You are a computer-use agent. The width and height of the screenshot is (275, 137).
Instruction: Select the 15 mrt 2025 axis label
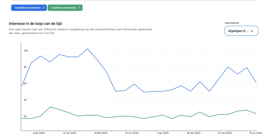131,133
